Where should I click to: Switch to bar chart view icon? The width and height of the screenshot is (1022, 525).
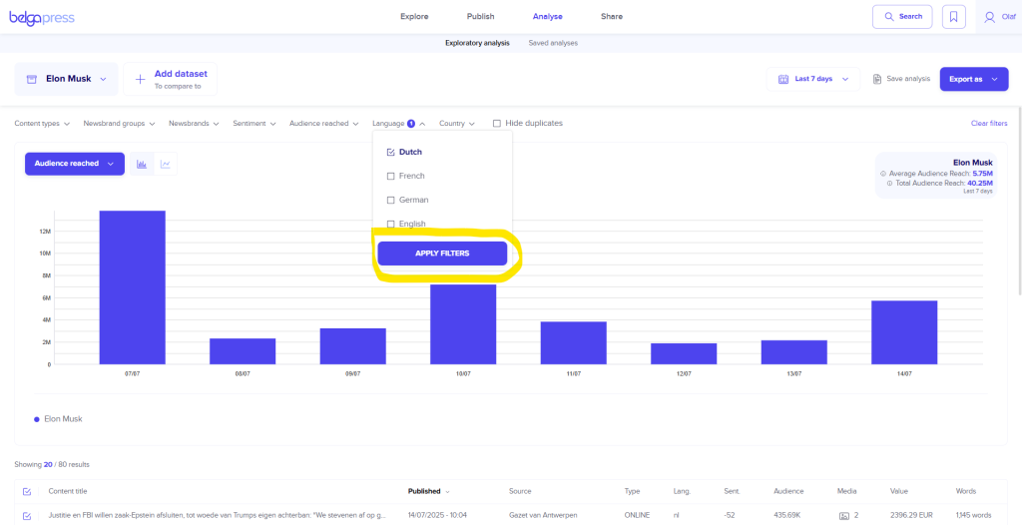coord(142,164)
